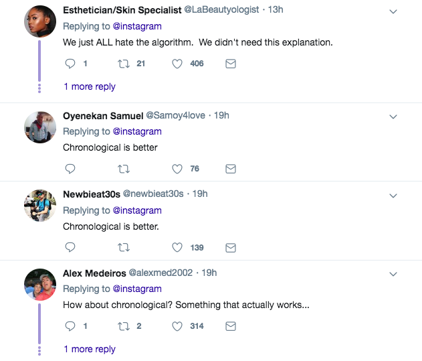This screenshot has height=361, width=422.
Task: Open more options for Esthetician/Skin Specialist's tweet
Action: [x=393, y=12]
